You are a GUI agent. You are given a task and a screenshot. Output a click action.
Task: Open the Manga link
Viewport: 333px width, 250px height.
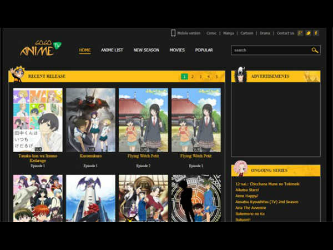pos(229,33)
